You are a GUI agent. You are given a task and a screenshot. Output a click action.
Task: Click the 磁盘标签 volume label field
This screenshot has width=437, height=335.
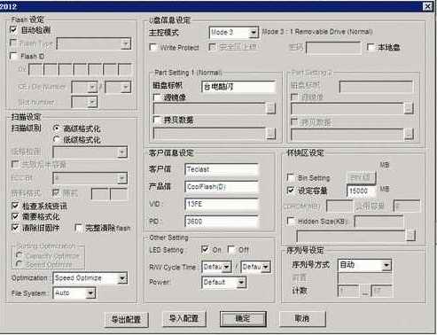pos(238,87)
